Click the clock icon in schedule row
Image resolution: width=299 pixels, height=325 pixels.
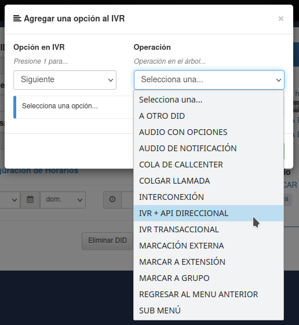(x=112, y=200)
